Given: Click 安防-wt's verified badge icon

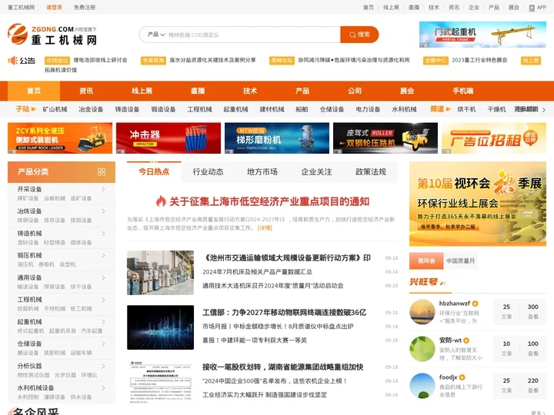Looking at the screenshot, I should [x=466, y=340].
